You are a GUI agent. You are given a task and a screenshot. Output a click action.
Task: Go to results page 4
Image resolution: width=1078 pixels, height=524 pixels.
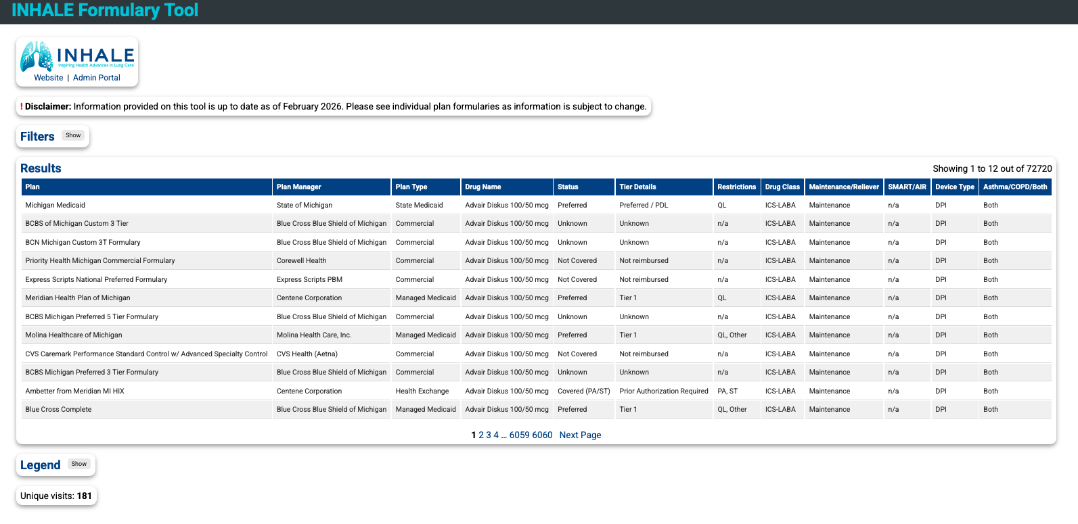[x=496, y=435]
